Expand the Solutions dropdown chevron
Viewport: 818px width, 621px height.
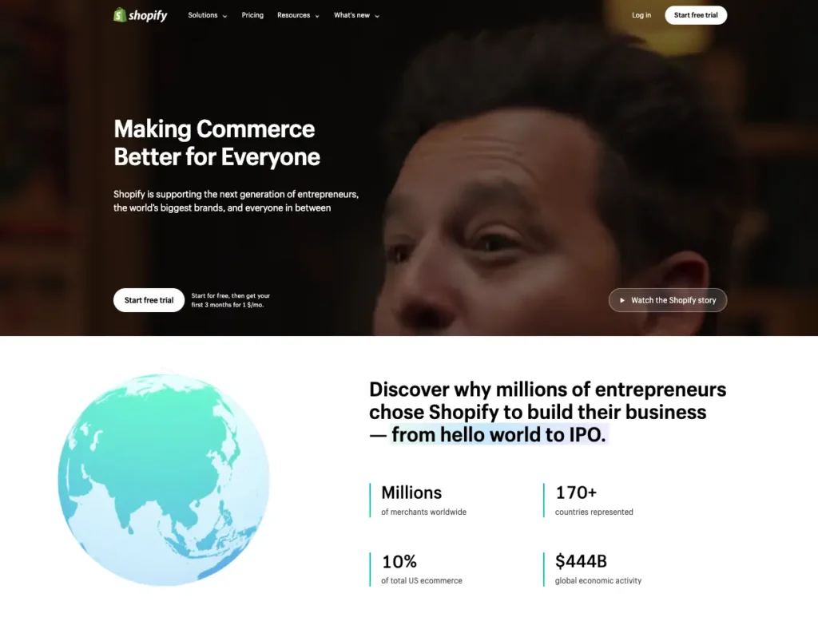point(224,16)
